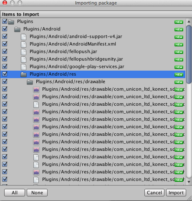
Task: Click the Import button
Action: (176, 193)
